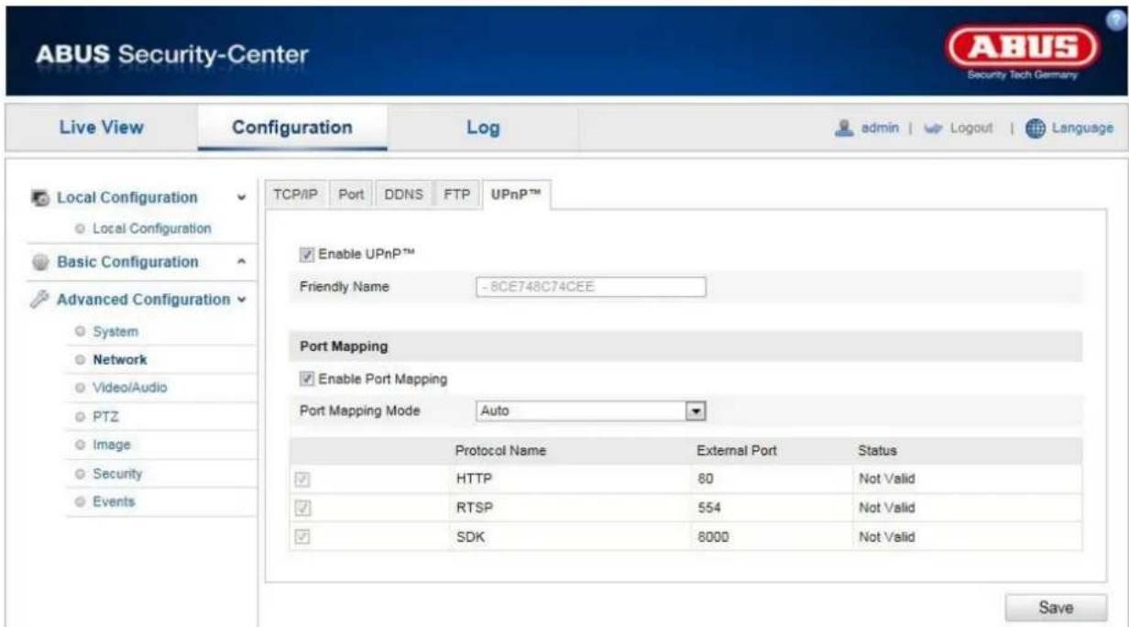Click the Status column header
The image size is (1129, 627).
point(877,451)
